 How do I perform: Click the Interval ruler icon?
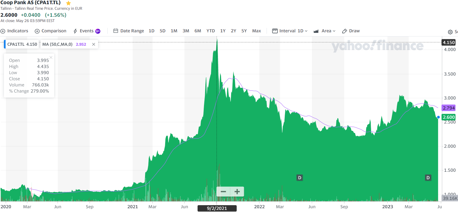[275, 31]
